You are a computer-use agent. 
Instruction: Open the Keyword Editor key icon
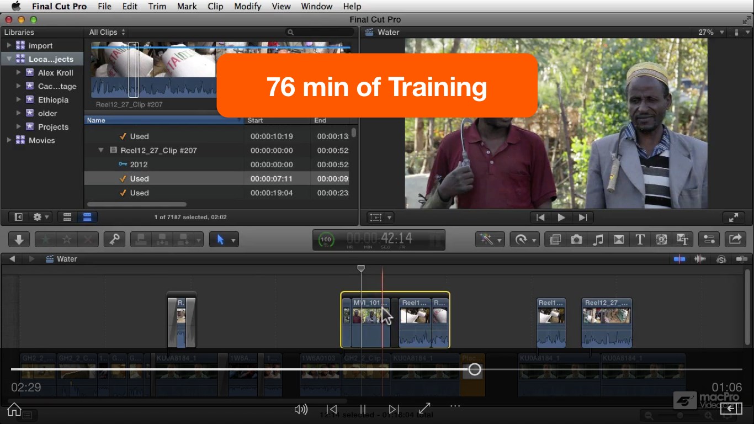(x=114, y=240)
